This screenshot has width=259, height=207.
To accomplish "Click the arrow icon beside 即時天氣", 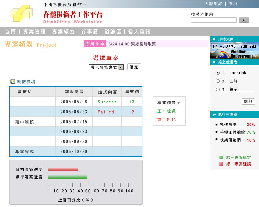I will tap(214, 39).
